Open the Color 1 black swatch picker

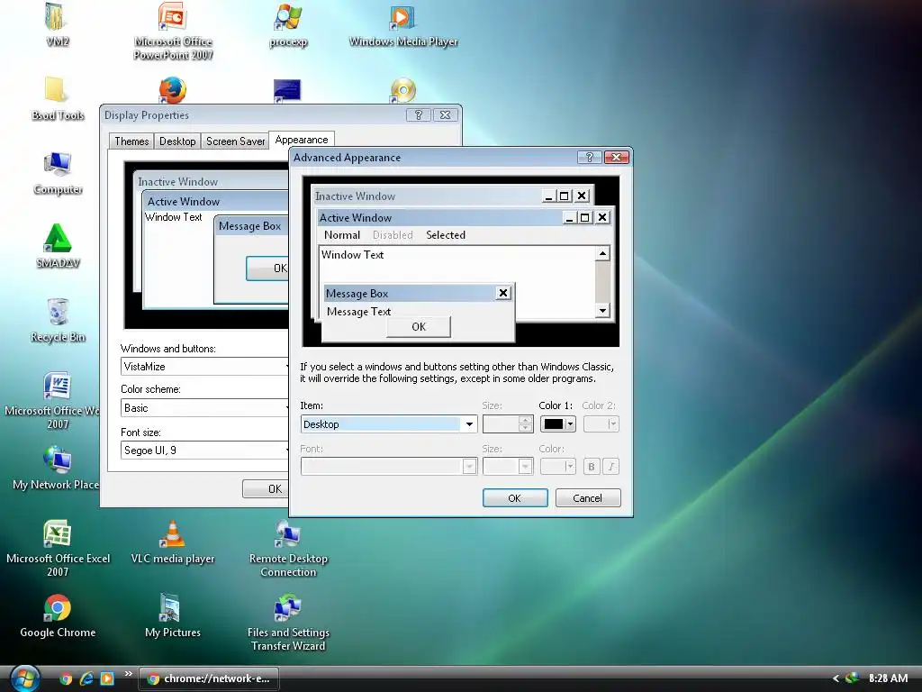(557, 423)
